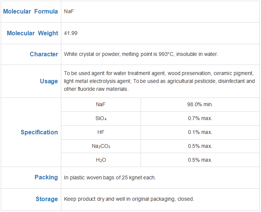Click the Molecular Weight label
The image size is (261, 212).
[32, 33]
